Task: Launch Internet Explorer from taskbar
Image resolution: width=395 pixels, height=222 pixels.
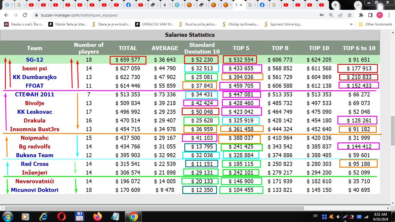Action: click(x=44, y=216)
